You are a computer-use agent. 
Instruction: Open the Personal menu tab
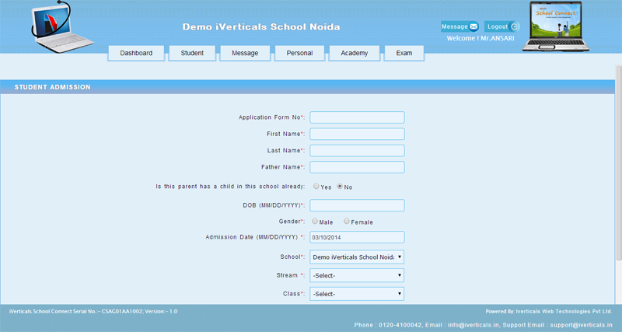(x=299, y=53)
